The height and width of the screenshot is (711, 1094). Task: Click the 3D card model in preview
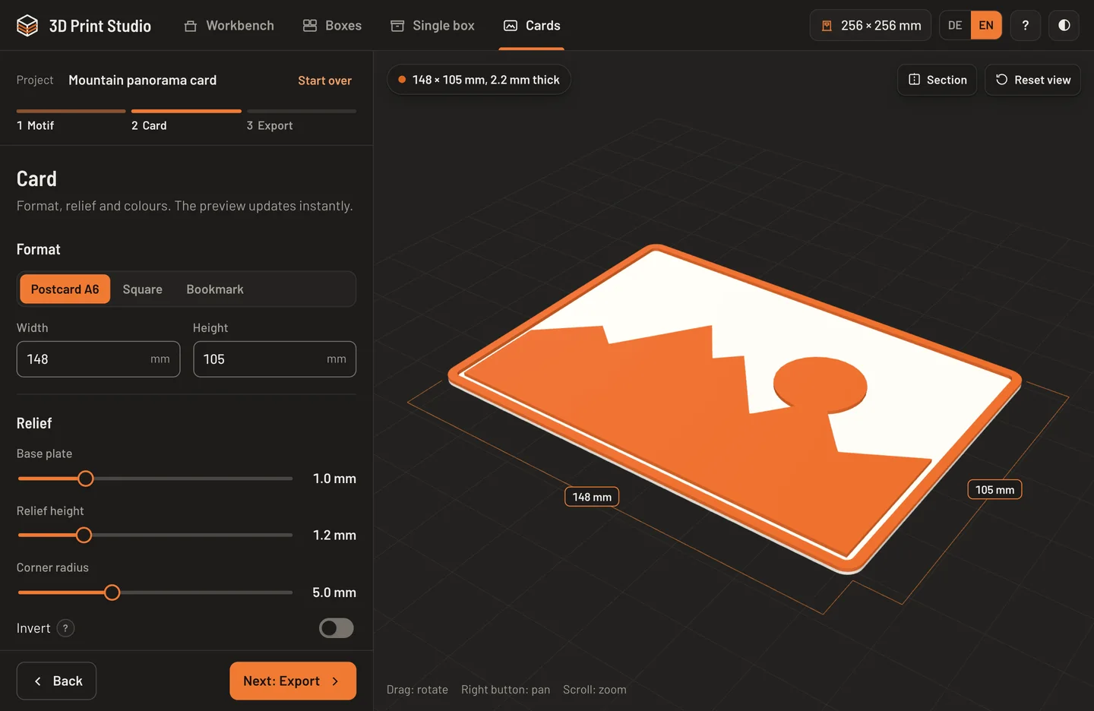pyautogui.click(x=733, y=408)
